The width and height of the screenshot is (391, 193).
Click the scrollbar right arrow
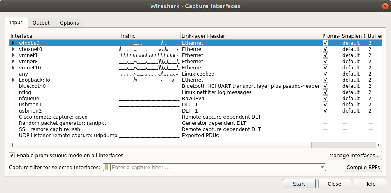pyautogui.click(x=379, y=145)
